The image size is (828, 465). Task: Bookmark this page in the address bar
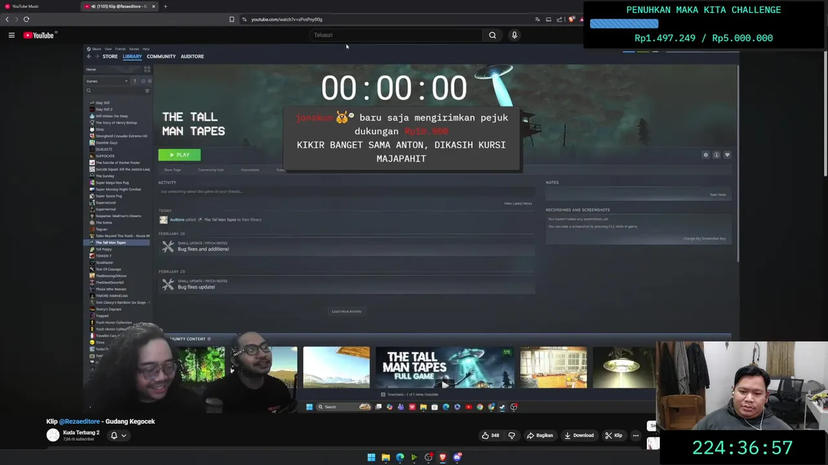232,19
